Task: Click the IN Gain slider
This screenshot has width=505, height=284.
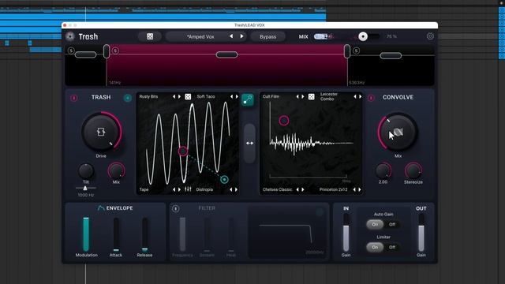Action: click(x=346, y=233)
